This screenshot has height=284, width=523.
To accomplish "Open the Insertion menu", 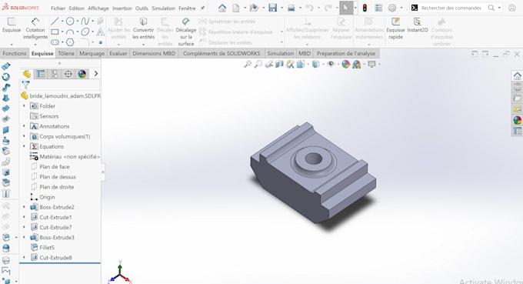I will tap(122, 8).
